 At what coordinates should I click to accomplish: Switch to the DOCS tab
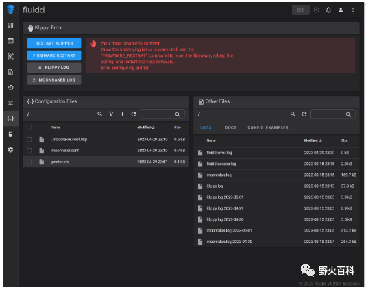pos(231,127)
